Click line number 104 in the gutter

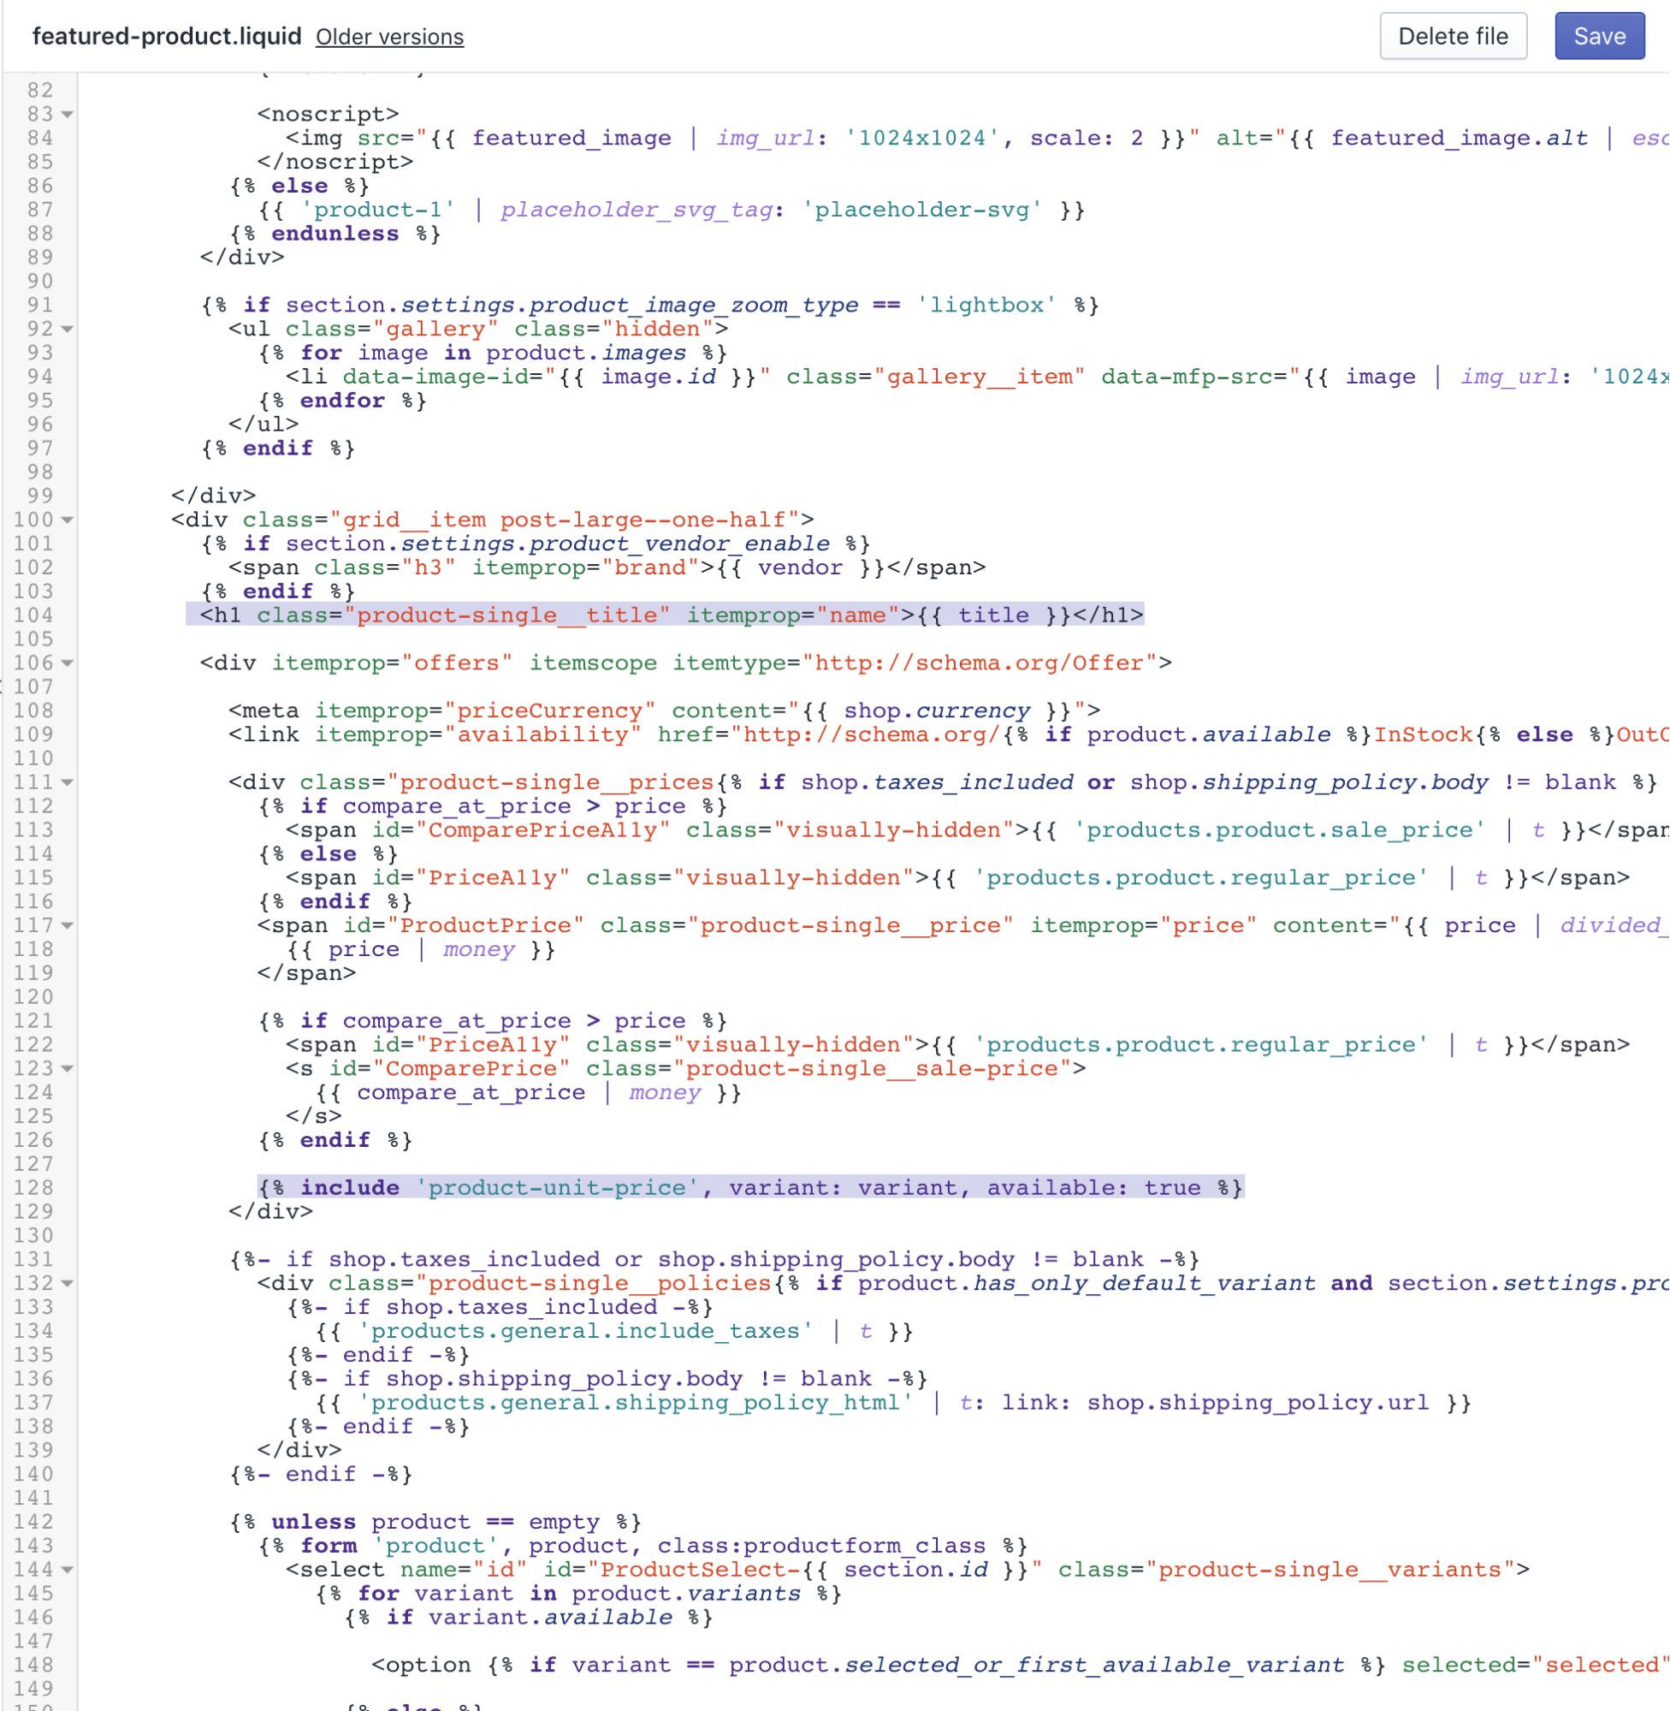click(x=33, y=615)
